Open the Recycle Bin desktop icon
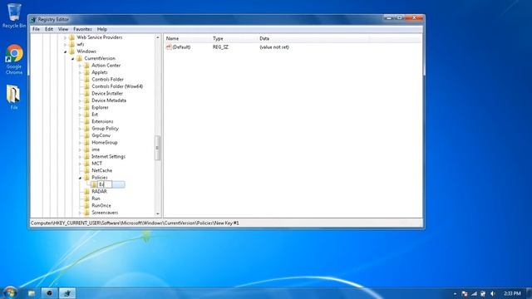This screenshot has width=532, height=299. [x=14, y=16]
